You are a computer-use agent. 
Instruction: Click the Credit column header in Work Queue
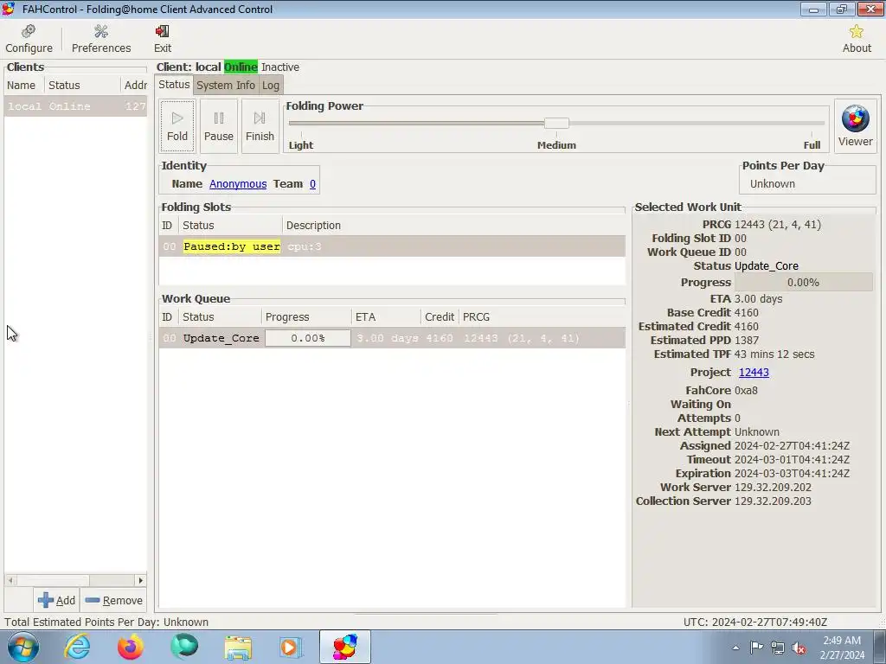(440, 317)
